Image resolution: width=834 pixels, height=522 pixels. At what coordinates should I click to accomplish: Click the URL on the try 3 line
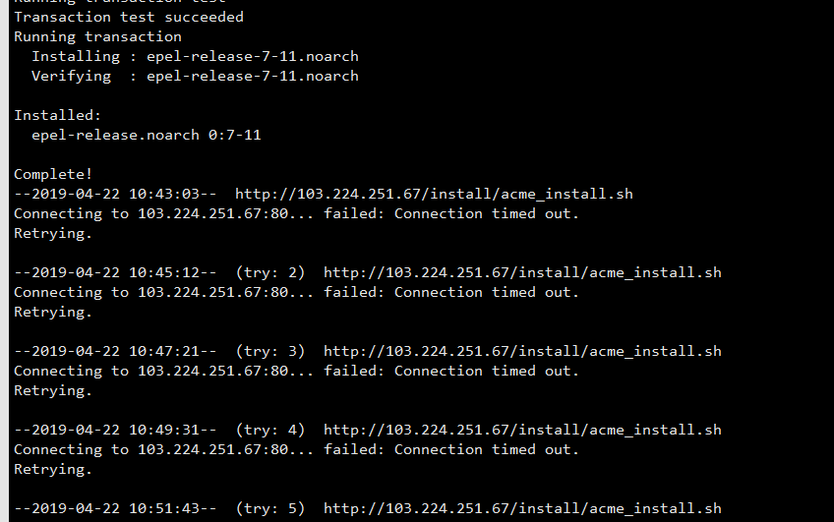(x=522, y=351)
